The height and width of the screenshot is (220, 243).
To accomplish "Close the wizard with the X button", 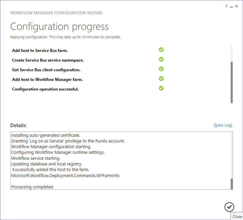I will tap(236, 6).
